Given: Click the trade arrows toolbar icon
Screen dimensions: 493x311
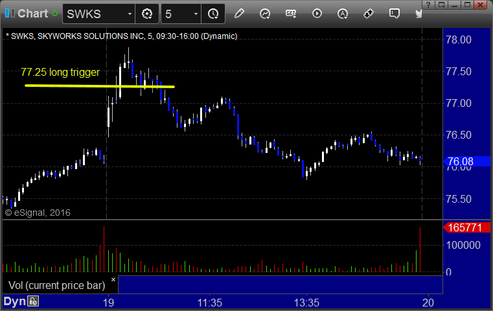Looking at the screenshot, I should [x=369, y=14].
